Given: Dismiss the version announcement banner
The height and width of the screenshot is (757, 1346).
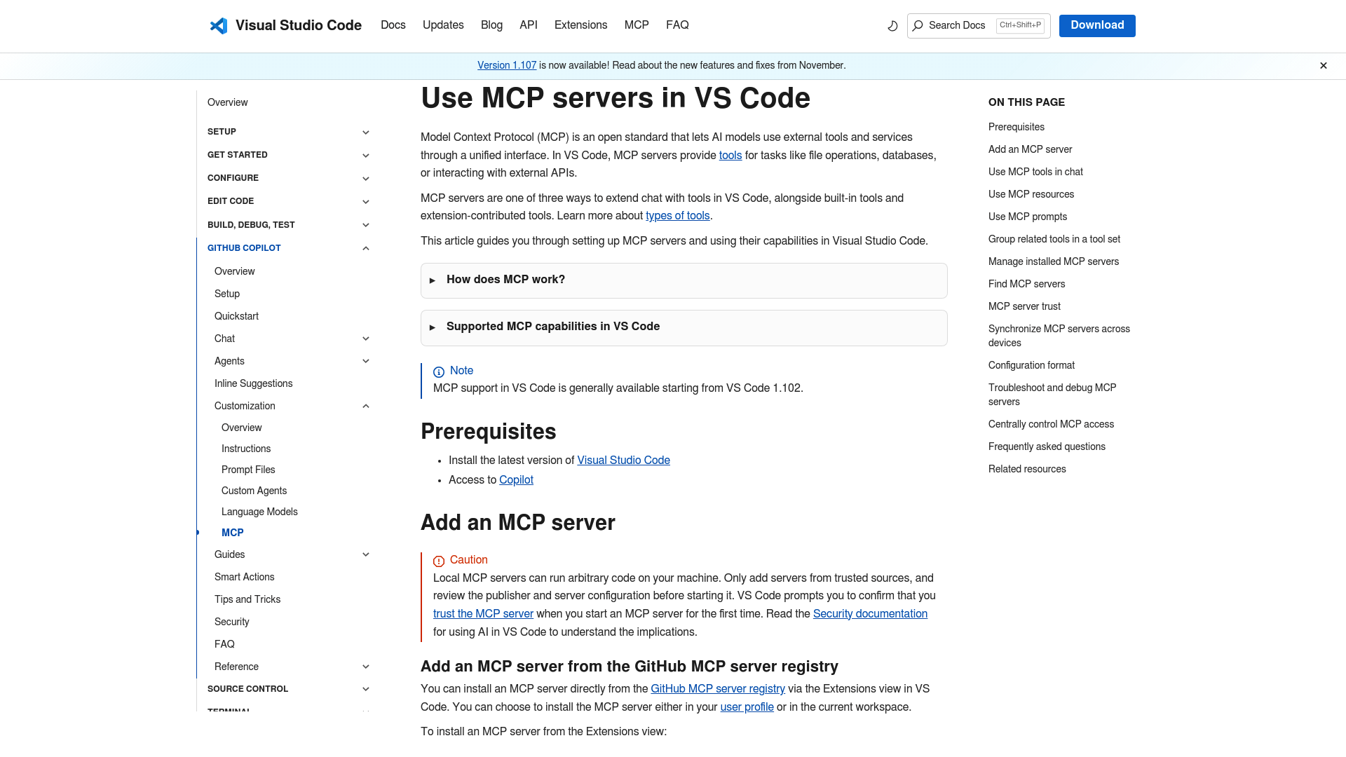Looking at the screenshot, I should click(x=1324, y=66).
